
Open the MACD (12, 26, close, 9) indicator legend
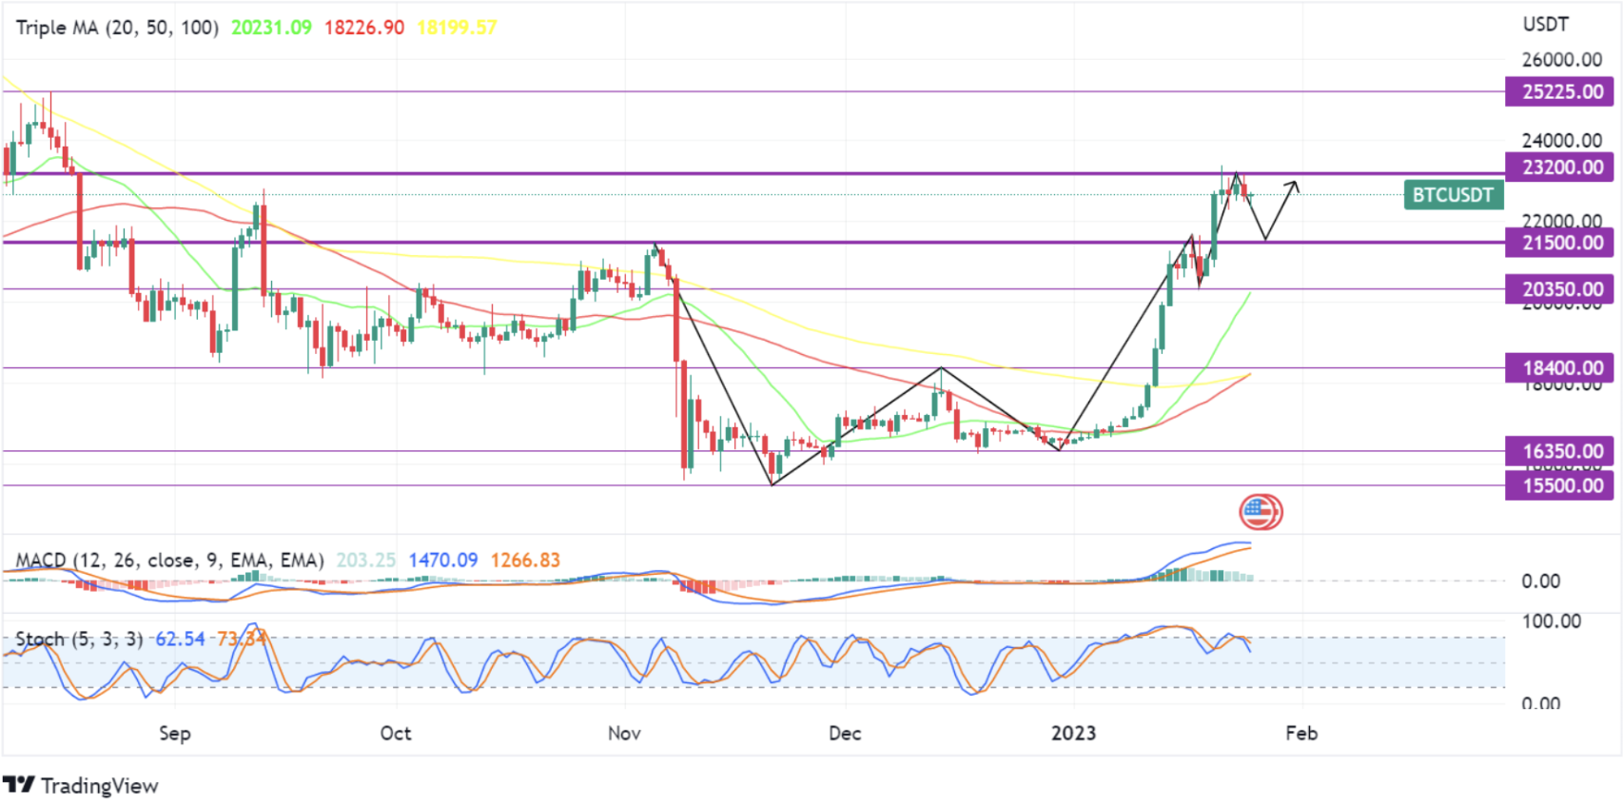pos(169,561)
